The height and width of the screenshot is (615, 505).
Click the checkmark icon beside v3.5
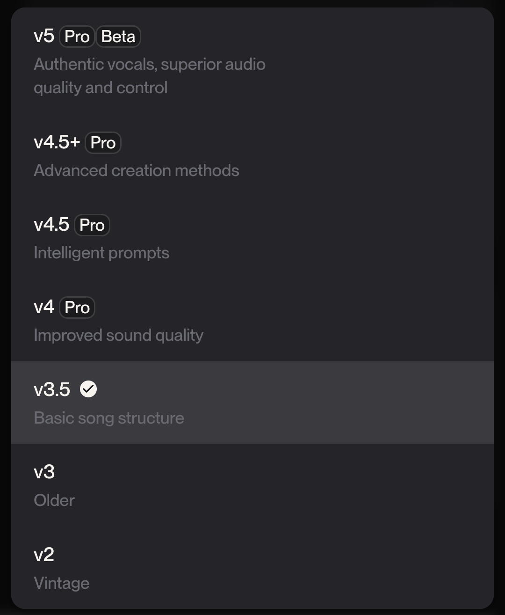pos(88,389)
